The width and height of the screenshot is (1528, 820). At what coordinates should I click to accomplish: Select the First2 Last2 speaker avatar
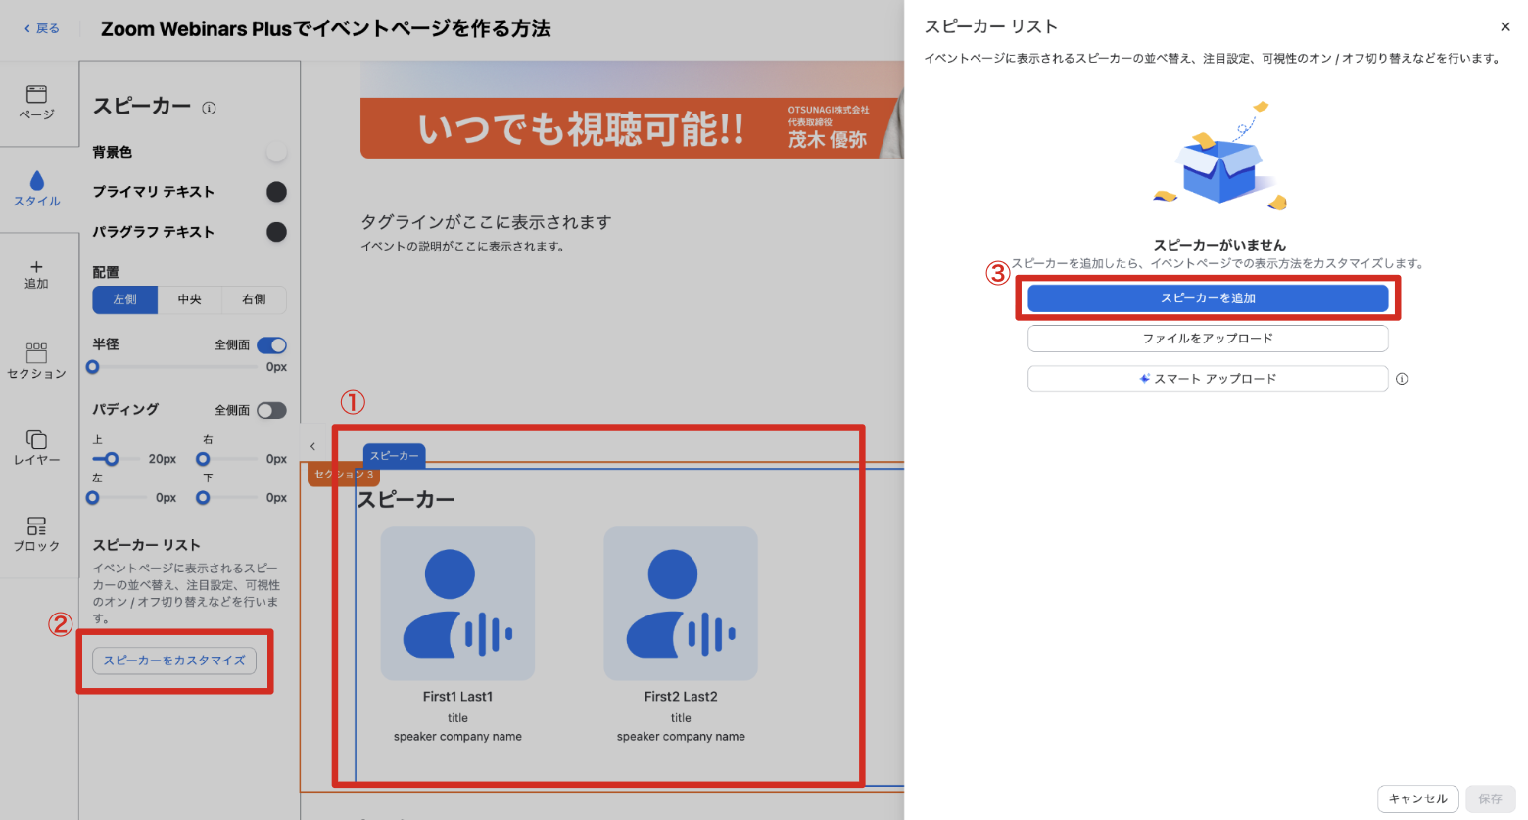681,604
